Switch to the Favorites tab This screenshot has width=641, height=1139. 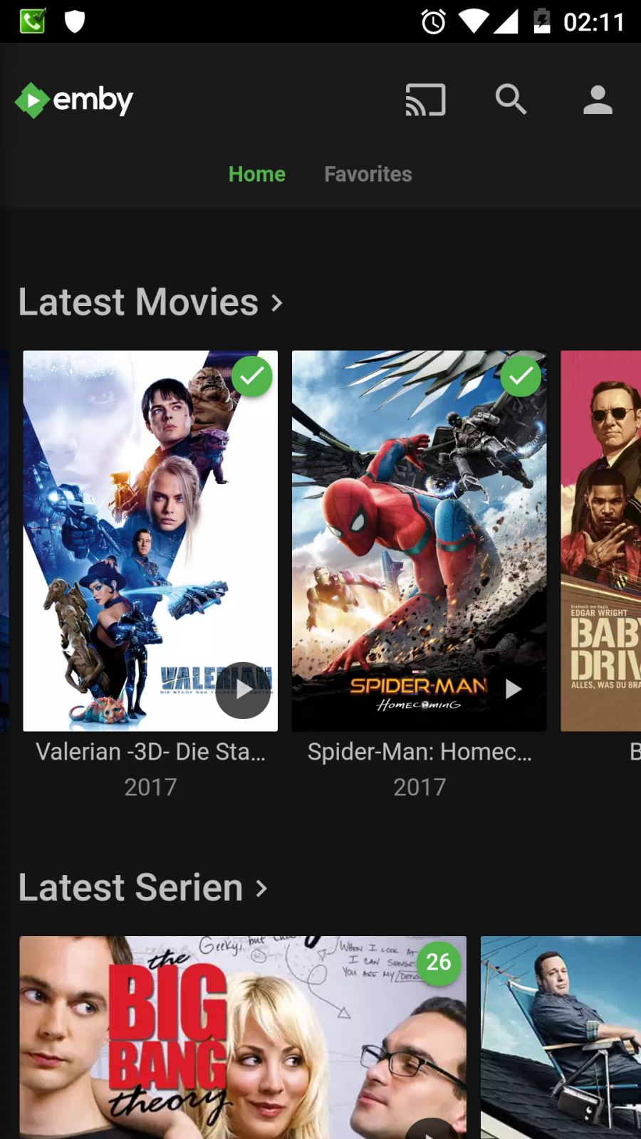tap(368, 174)
